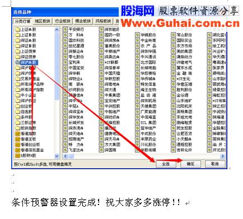Click the folder icon beside 上证A股
Viewport: 243px width, 219px height.
click(x=17, y=30)
